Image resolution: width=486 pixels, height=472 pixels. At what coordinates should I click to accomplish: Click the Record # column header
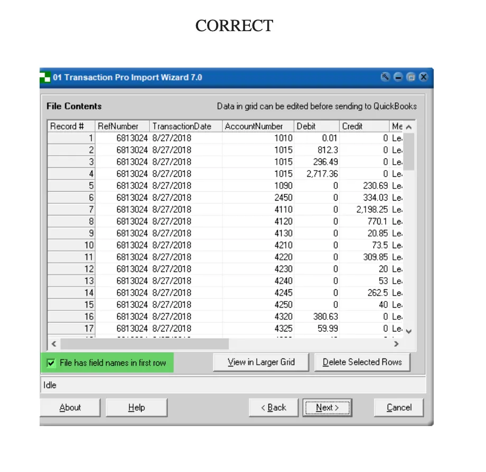pos(71,126)
